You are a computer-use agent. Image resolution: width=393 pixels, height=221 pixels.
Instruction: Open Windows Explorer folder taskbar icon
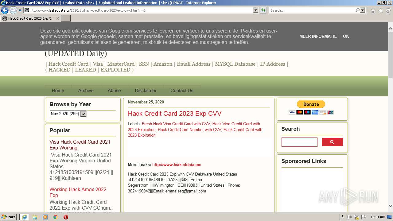pos(35,217)
